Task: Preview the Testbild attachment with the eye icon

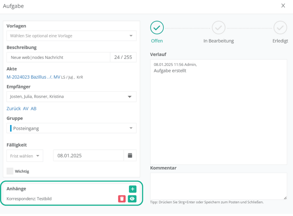Action: [132, 199]
